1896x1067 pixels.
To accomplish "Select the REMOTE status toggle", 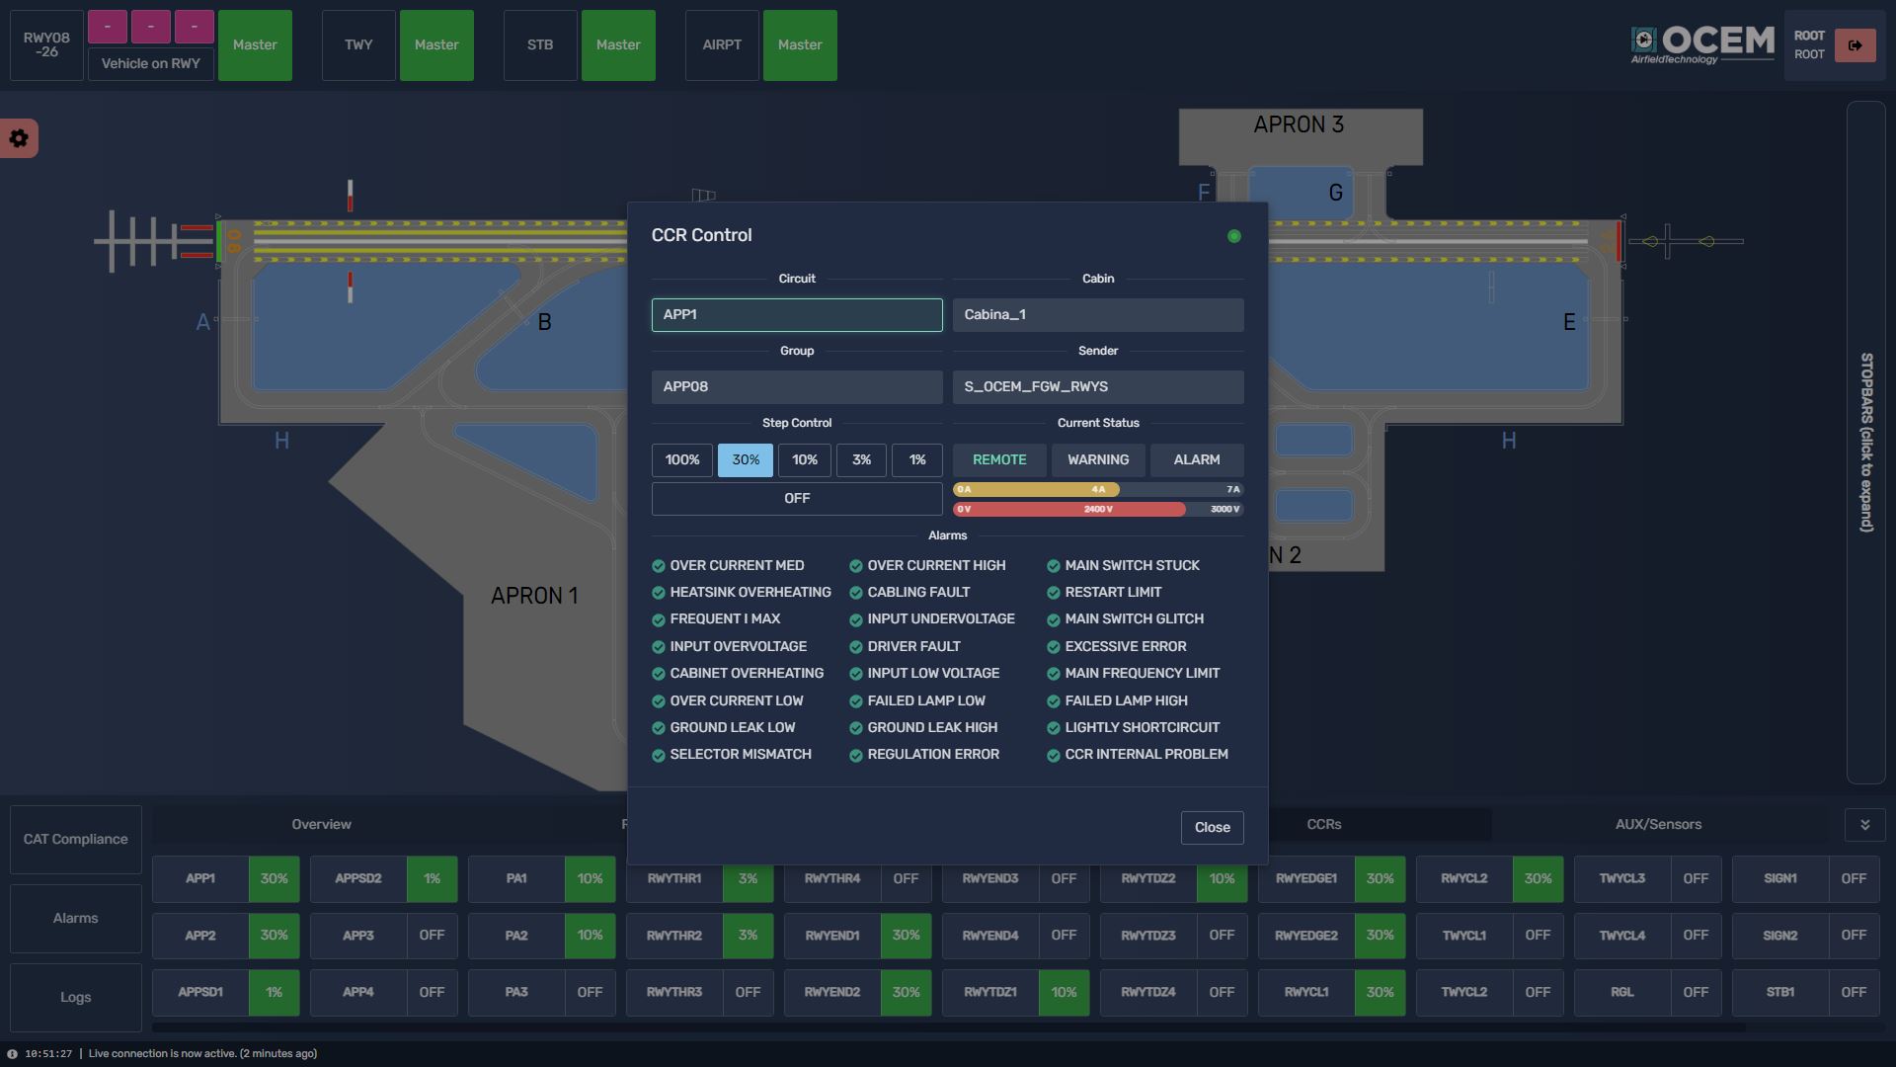I will (999, 459).
